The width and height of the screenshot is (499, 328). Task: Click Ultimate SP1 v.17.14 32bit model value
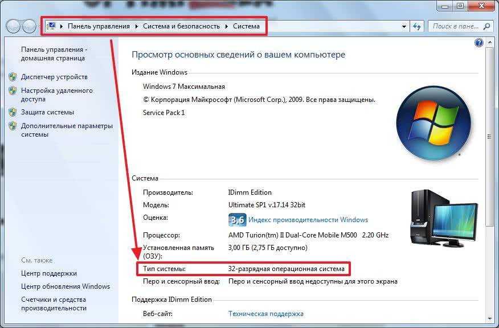tap(267, 205)
